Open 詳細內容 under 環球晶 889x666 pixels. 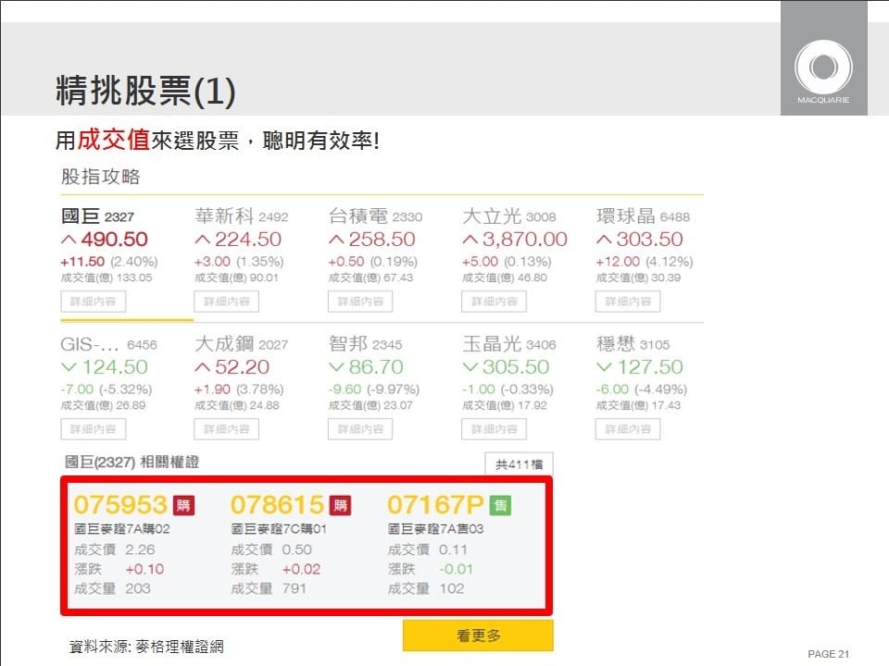click(x=628, y=302)
